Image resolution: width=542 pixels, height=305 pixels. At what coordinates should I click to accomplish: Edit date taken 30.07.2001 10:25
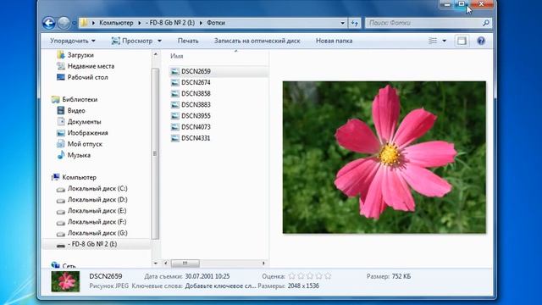point(207,276)
